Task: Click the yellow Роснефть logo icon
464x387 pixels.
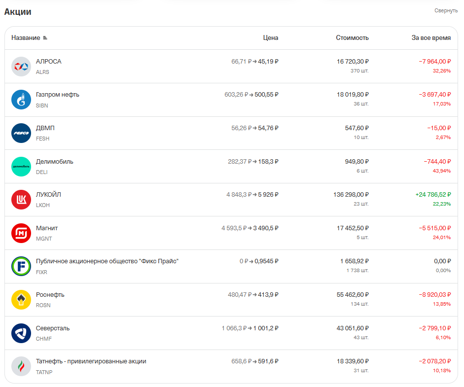Action: pos(21,300)
